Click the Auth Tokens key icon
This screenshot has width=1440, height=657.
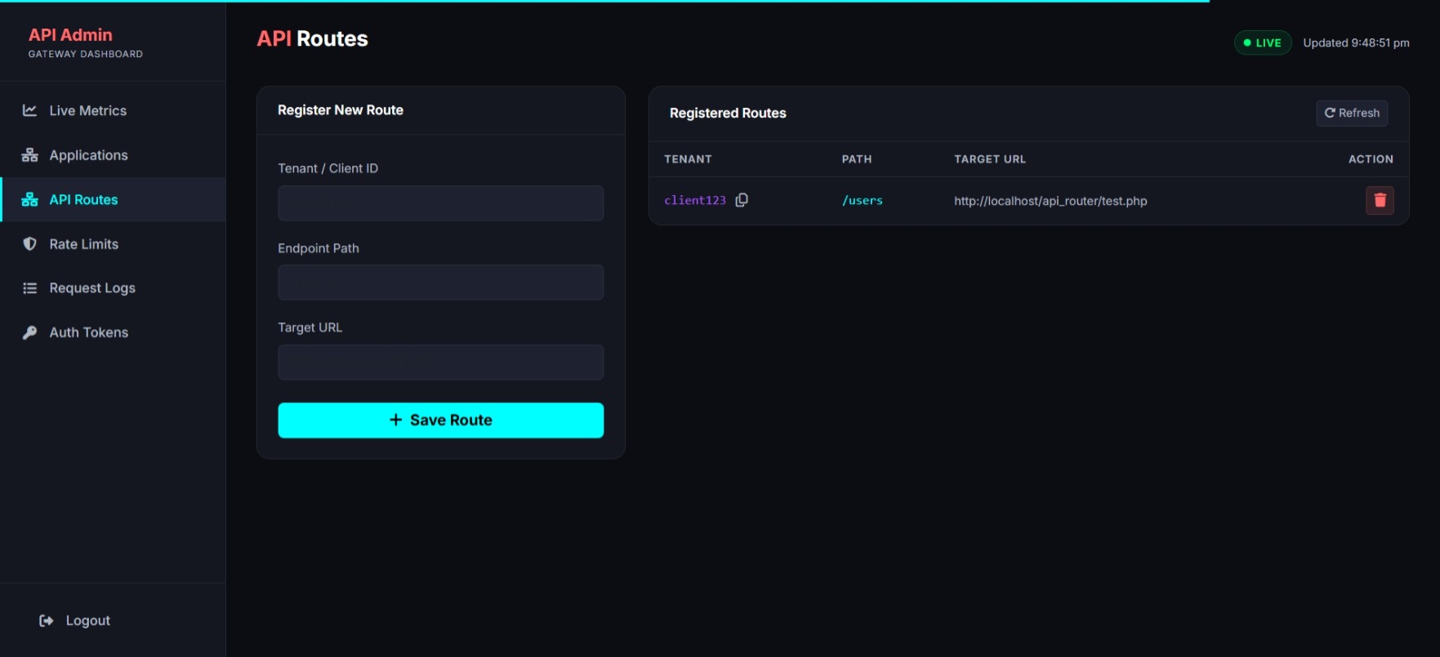pyautogui.click(x=29, y=332)
